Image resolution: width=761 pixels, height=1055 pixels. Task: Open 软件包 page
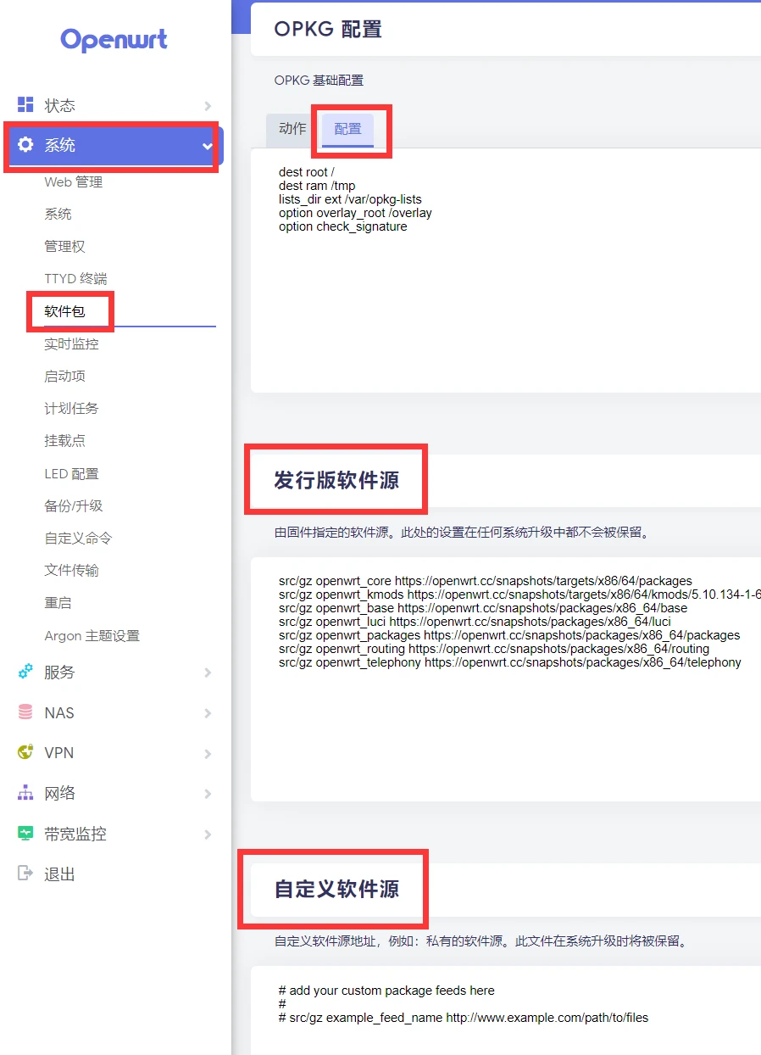tap(64, 311)
